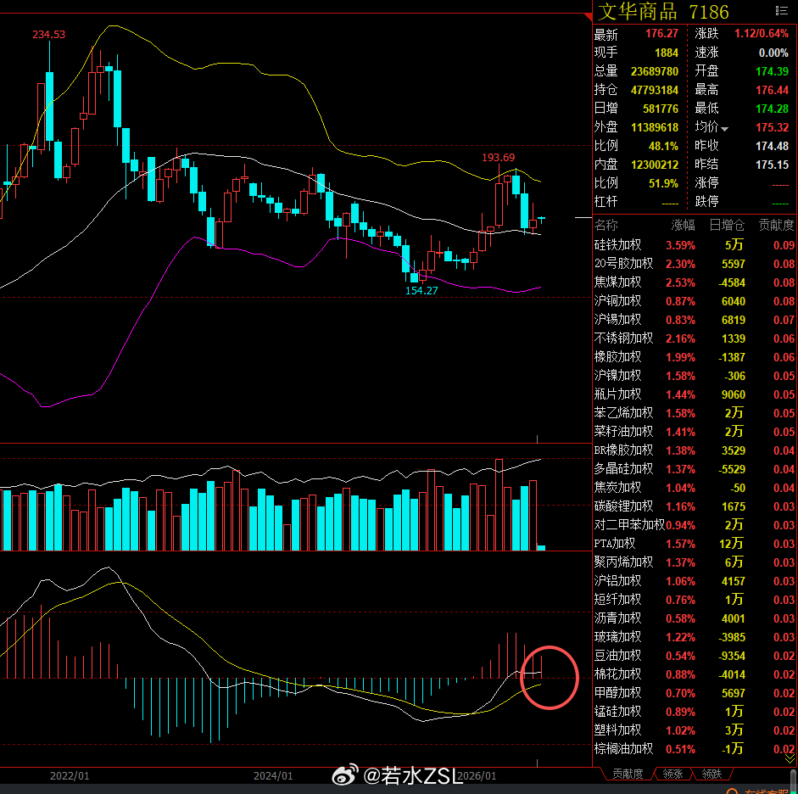The width and height of the screenshot is (798, 794).
Task: Select the 多晶硅加权 row
Action: [695, 469]
